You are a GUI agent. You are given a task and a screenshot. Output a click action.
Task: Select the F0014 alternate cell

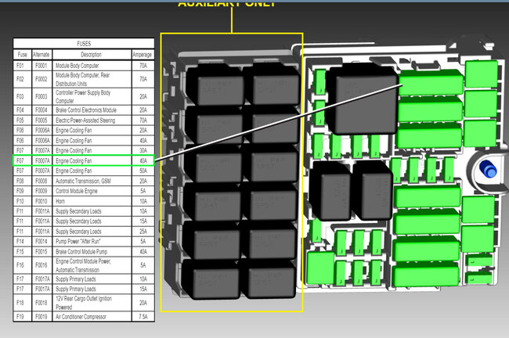pyautogui.click(x=42, y=241)
